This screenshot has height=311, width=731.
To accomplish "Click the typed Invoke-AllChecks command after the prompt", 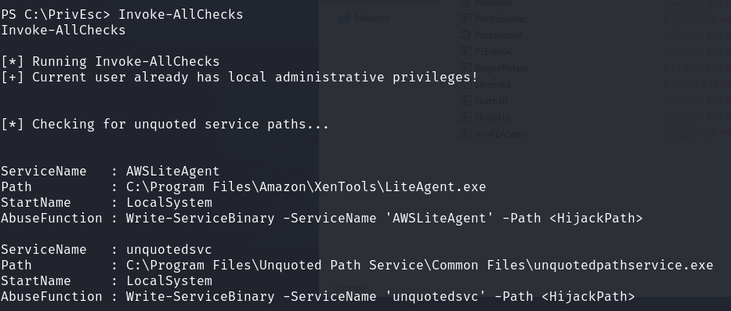I will 181,14.
